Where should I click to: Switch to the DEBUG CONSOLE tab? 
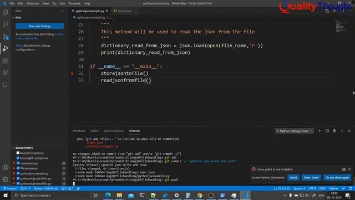(x=114, y=131)
